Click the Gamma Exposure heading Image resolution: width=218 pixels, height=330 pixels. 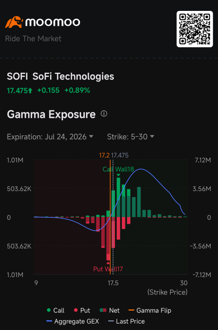51,114
